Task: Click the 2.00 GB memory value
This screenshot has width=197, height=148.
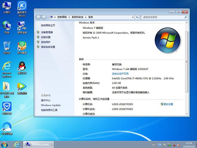Action: [x=116, y=83]
